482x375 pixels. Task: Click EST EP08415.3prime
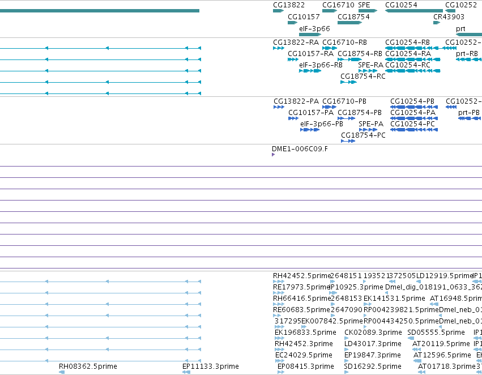(x=281, y=372)
